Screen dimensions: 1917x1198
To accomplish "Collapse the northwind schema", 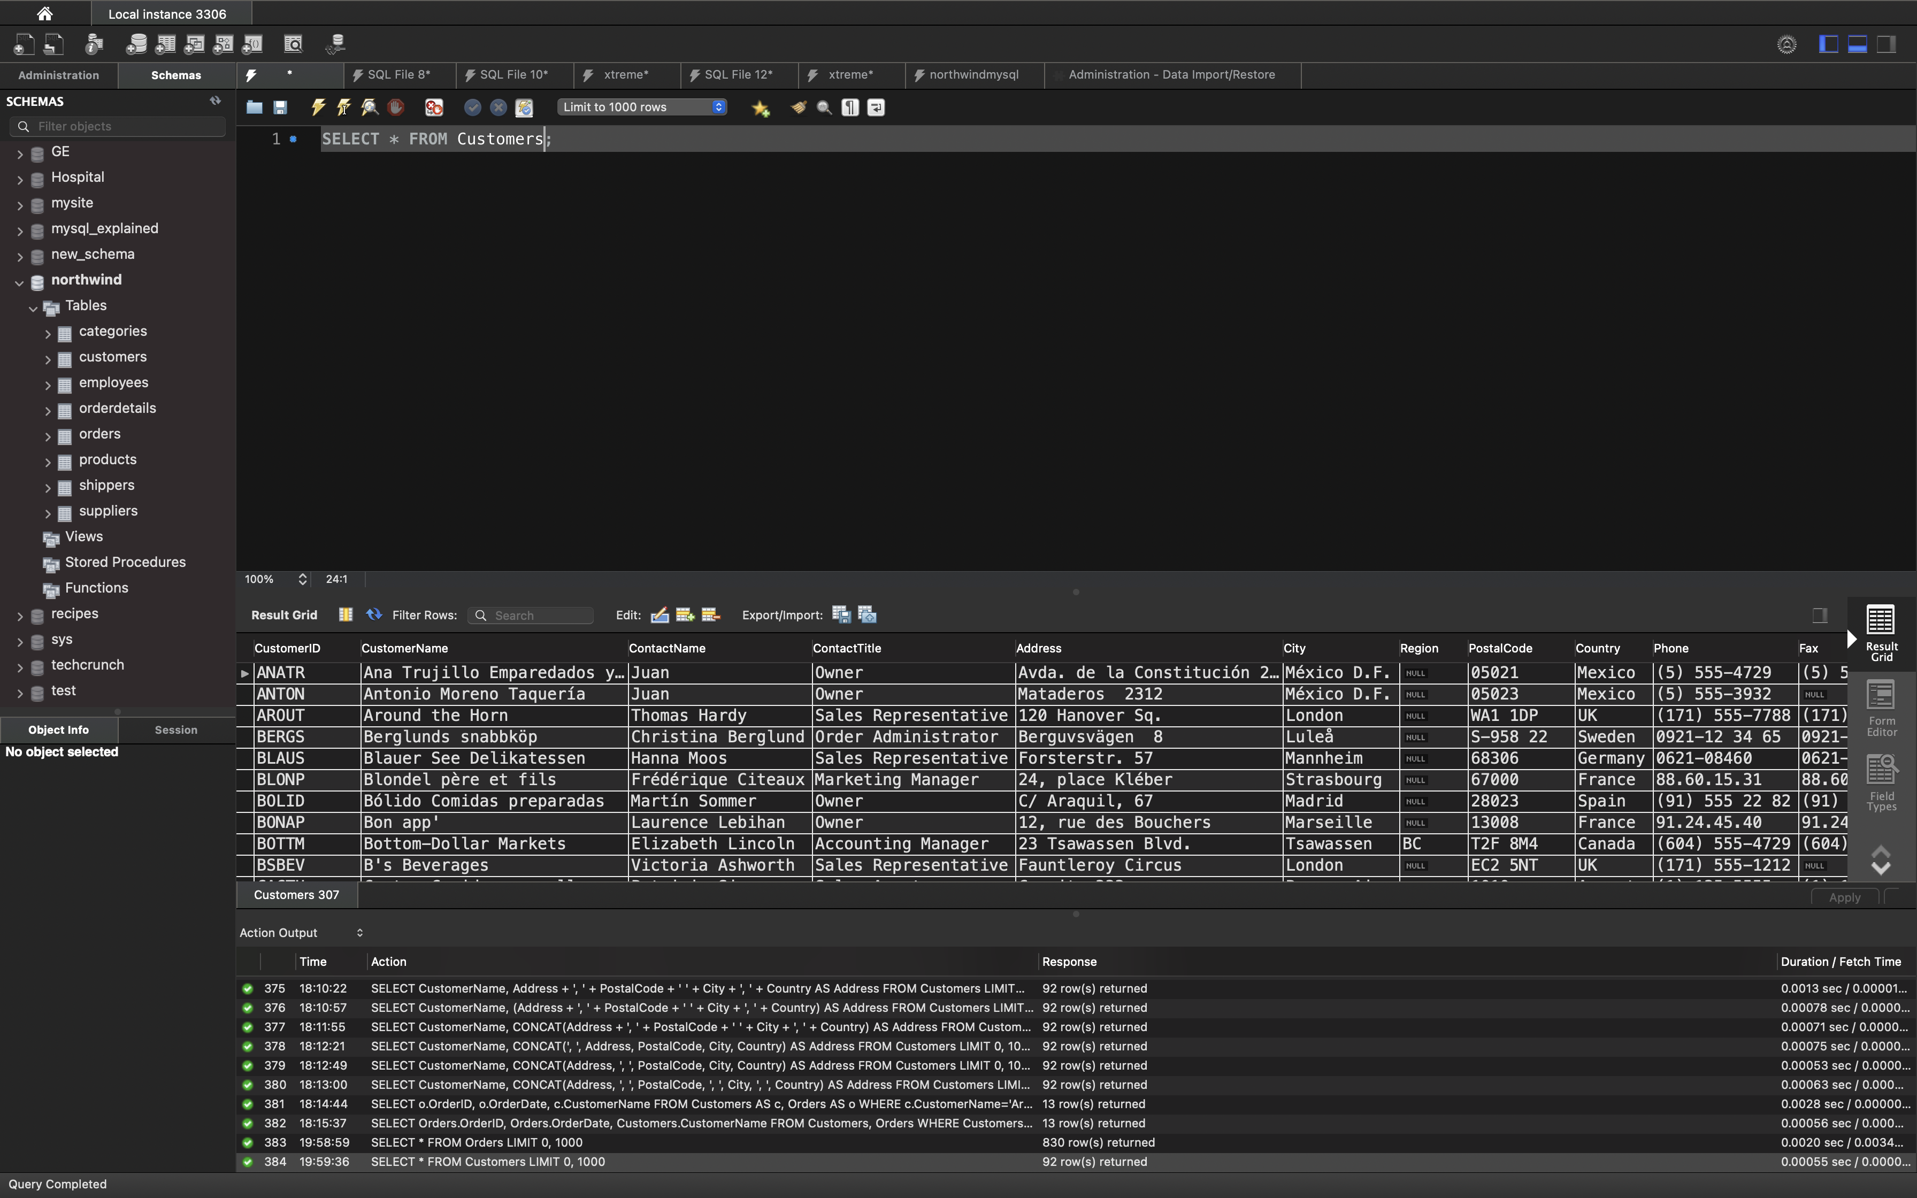I will [19, 282].
